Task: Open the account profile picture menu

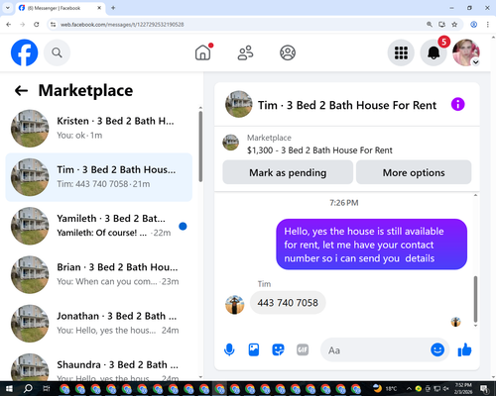Action: point(466,52)
